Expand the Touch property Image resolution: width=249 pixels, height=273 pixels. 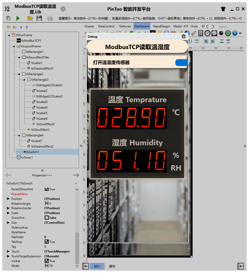click(8, 251)
